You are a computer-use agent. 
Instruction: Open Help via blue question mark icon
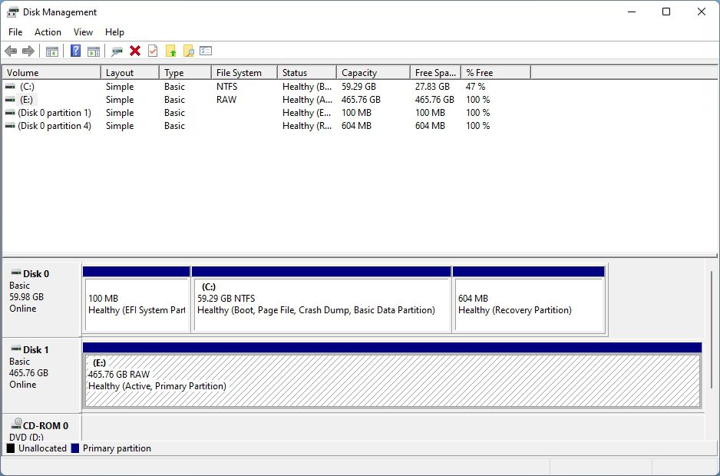pyautogui.click(x=75, y=51)
